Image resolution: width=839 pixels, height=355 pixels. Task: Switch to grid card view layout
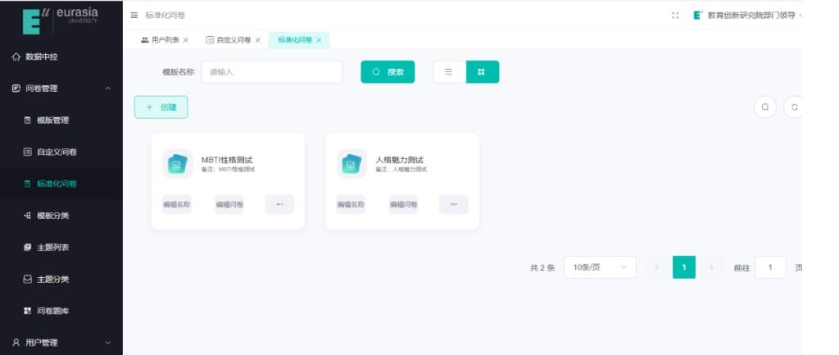tap(482, 72)
